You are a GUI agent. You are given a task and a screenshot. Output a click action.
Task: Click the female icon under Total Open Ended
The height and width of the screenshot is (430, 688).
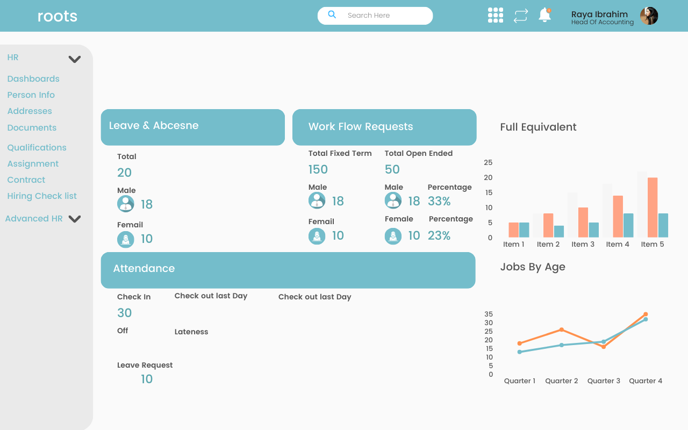point(393,235)
